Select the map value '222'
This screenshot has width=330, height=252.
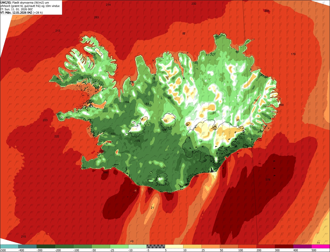[57, 136]
